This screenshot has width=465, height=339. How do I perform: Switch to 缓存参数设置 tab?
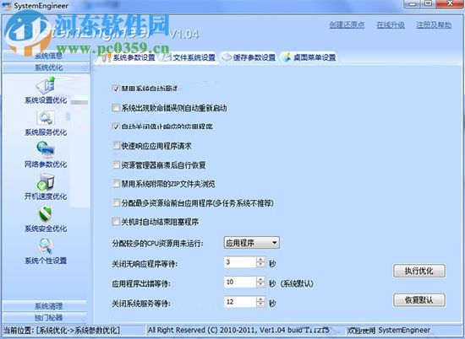(x=249, y=57)
